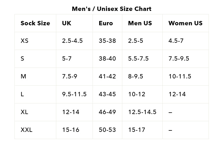The image size is (223, 156).
Task: Click the Men US 8-9.5 cell
Action: 136,76
